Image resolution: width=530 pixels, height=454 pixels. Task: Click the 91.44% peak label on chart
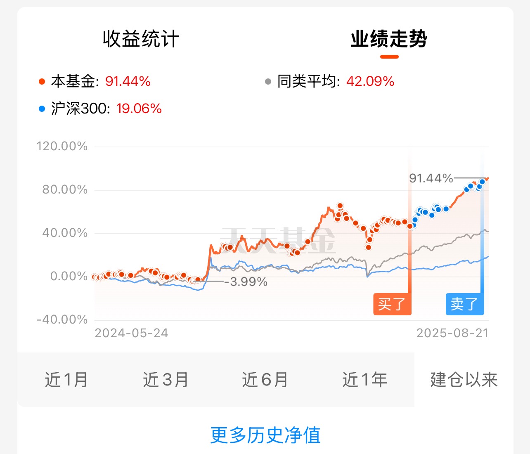coord(431,178)
